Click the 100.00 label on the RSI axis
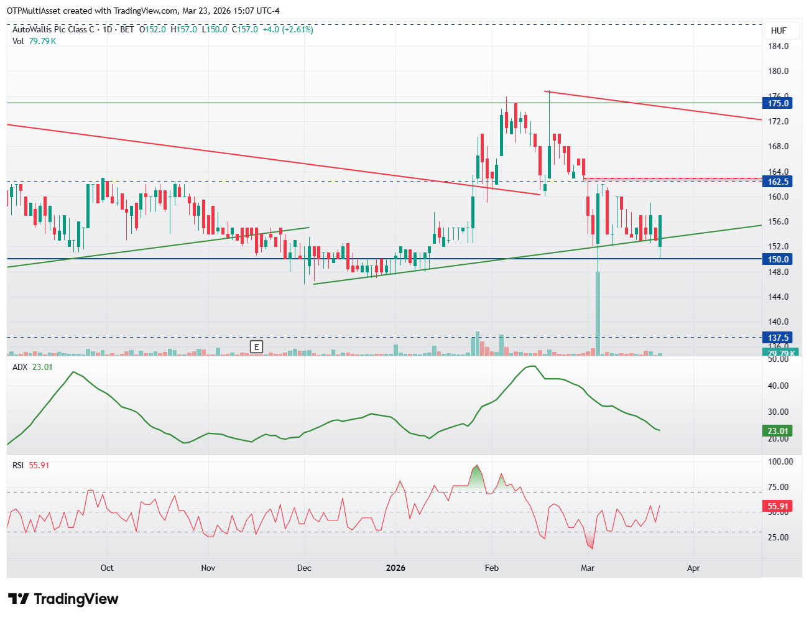 [780, 461]
